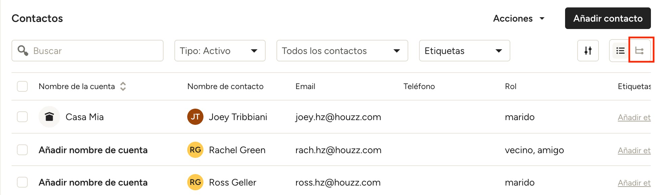Tick the select-all header checkbox
657x195 pixels.
tap(22, 86)
